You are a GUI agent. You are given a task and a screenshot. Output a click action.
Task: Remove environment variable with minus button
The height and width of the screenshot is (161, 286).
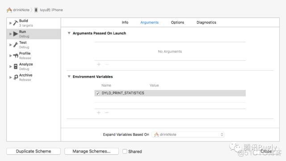coord(107,112)
